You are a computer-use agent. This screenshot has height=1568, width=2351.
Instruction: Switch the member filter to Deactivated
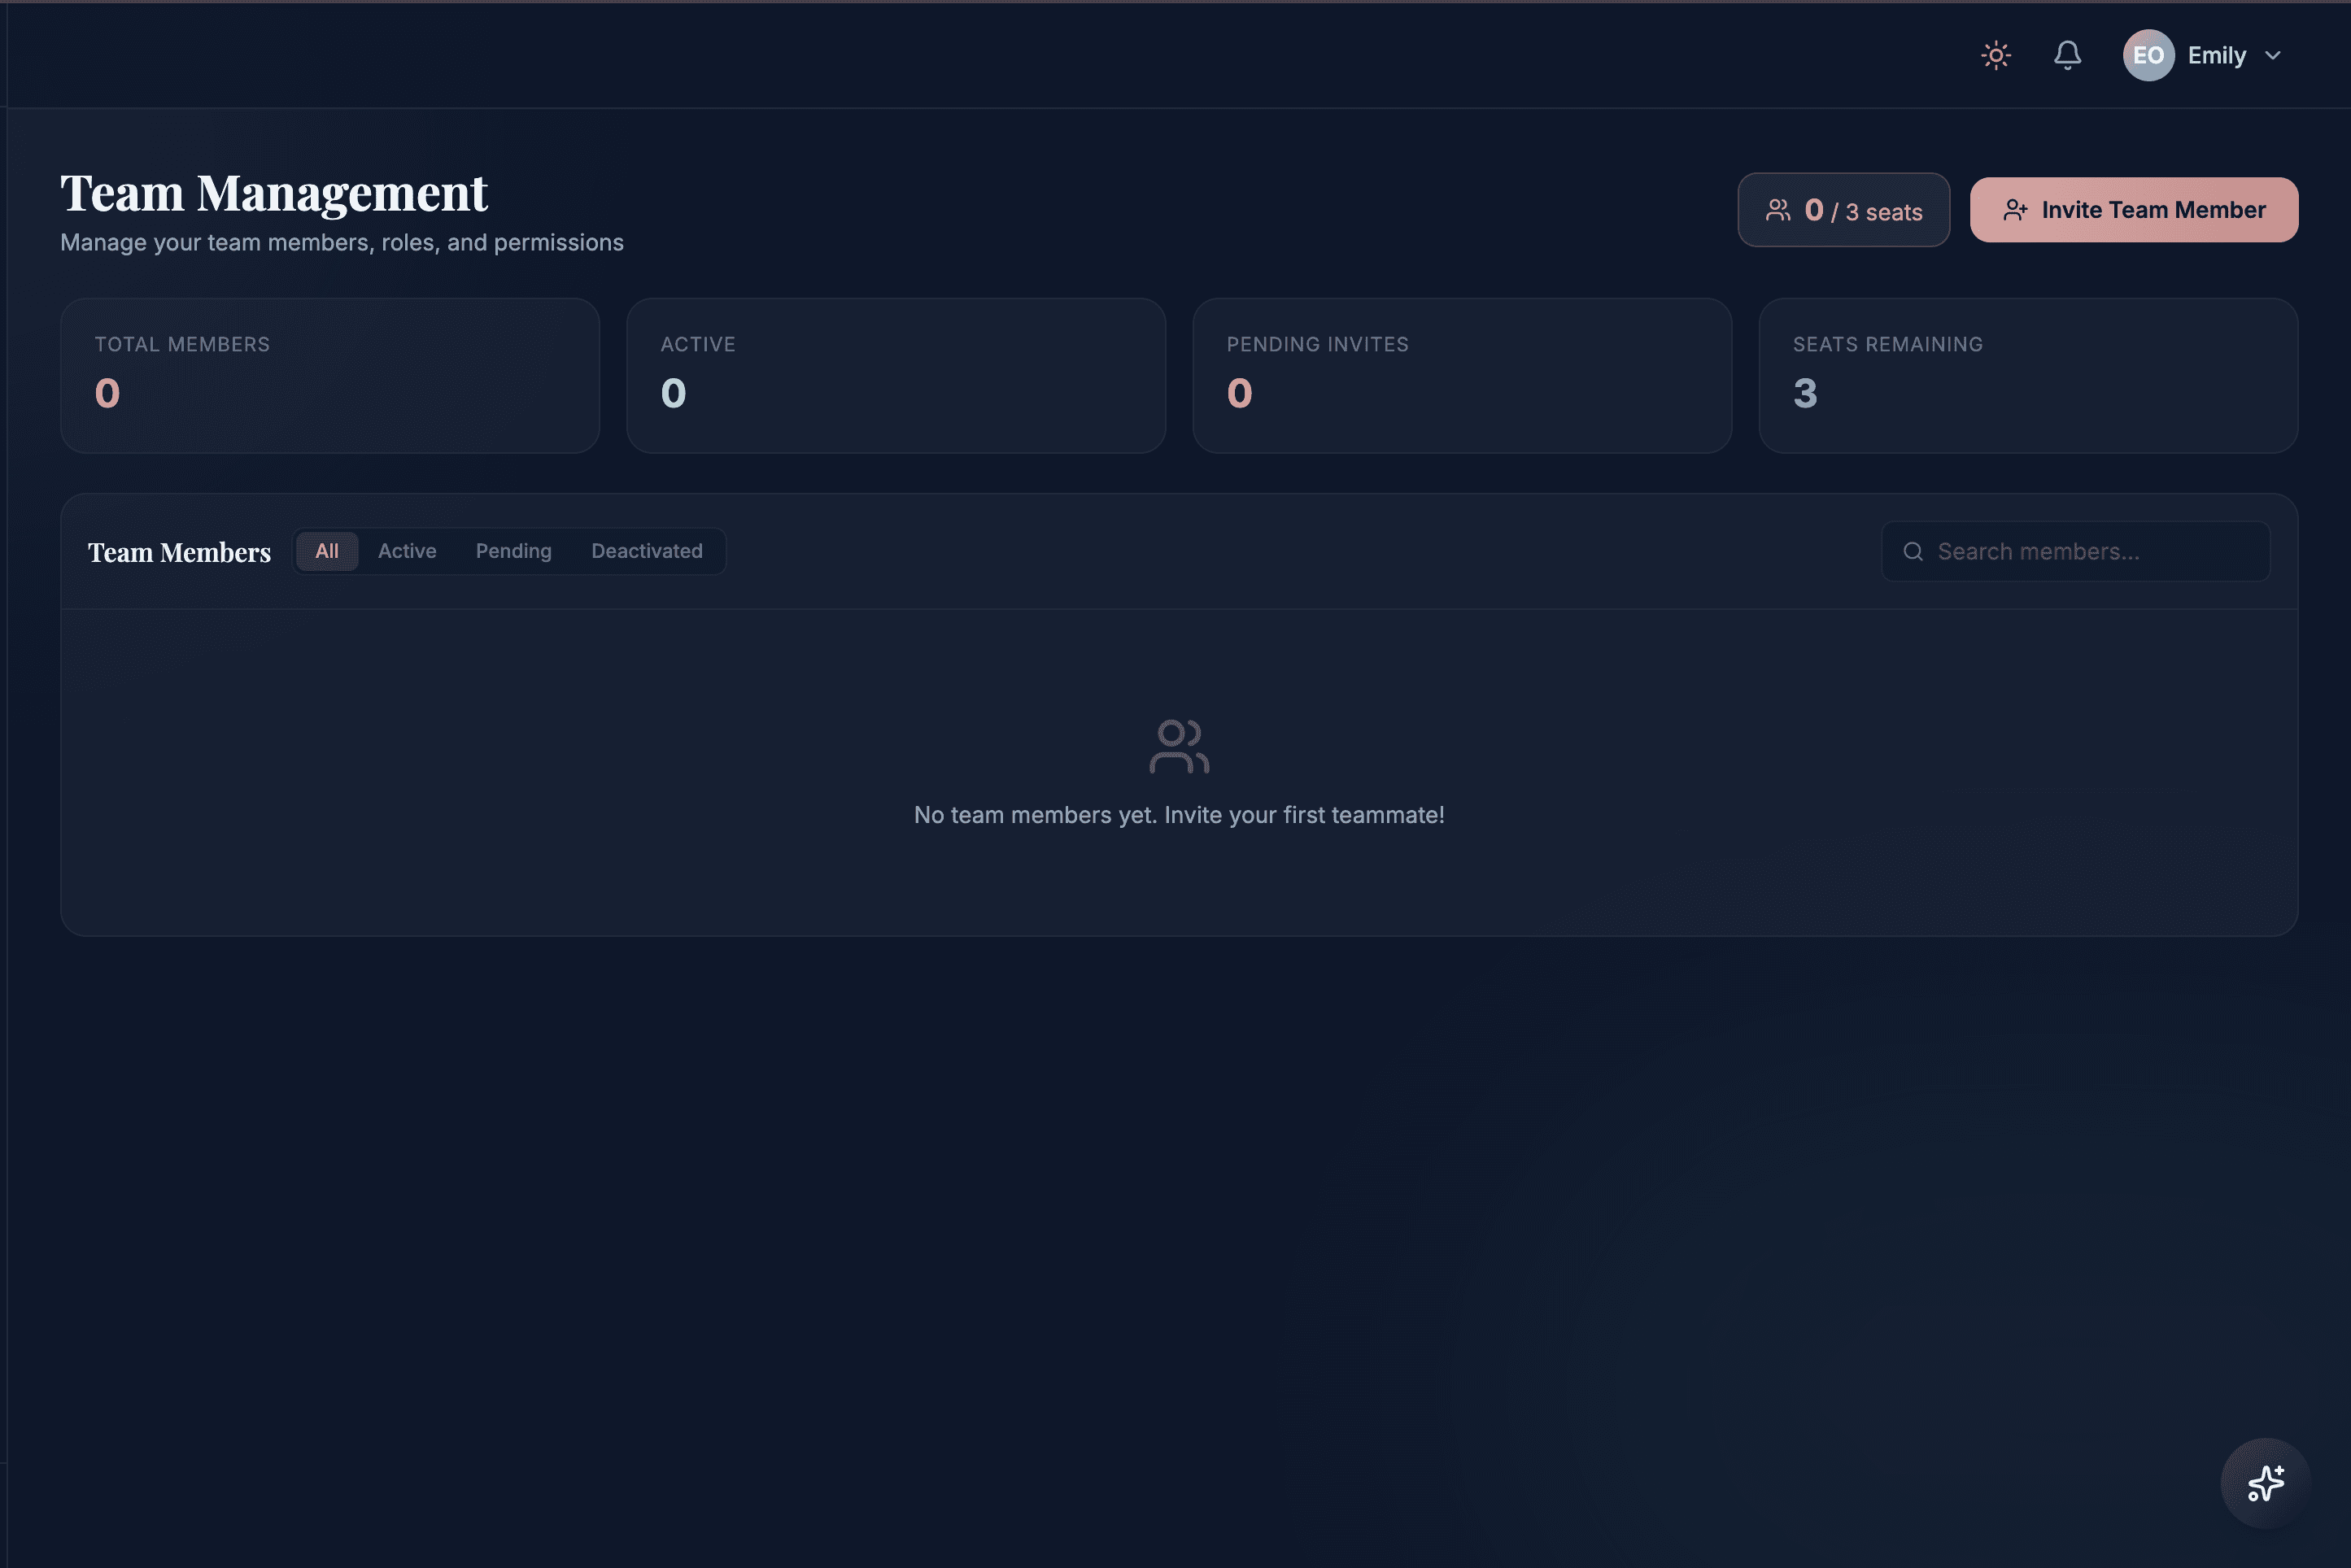646,551
